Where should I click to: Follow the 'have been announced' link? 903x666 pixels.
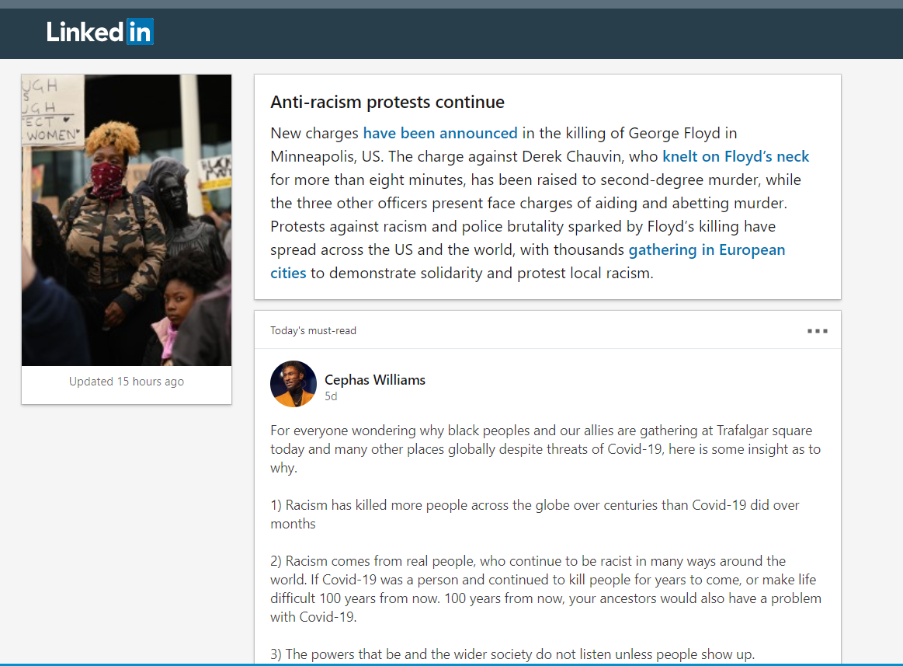(440, 133)
